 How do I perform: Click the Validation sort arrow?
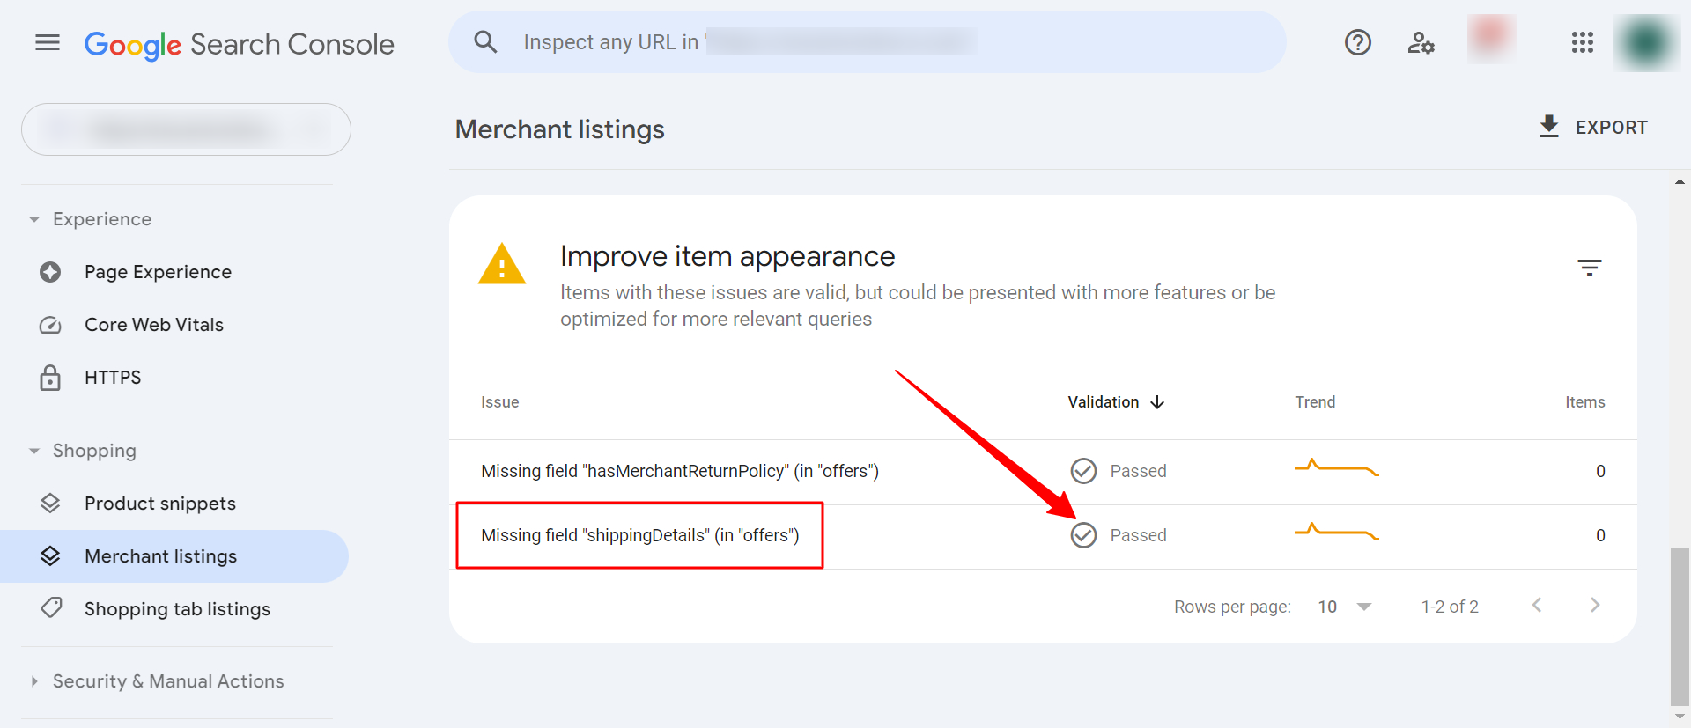pos(1157,402)
